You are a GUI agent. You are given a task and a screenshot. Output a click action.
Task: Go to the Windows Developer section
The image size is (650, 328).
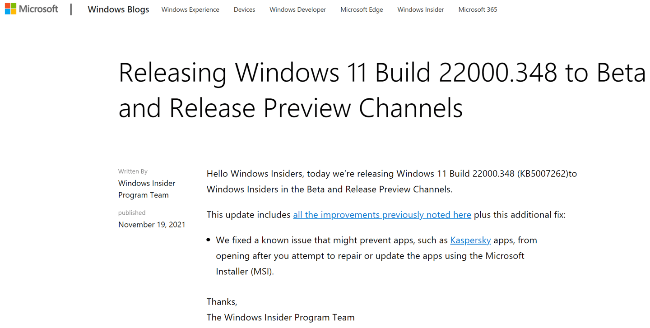point(297,9)
